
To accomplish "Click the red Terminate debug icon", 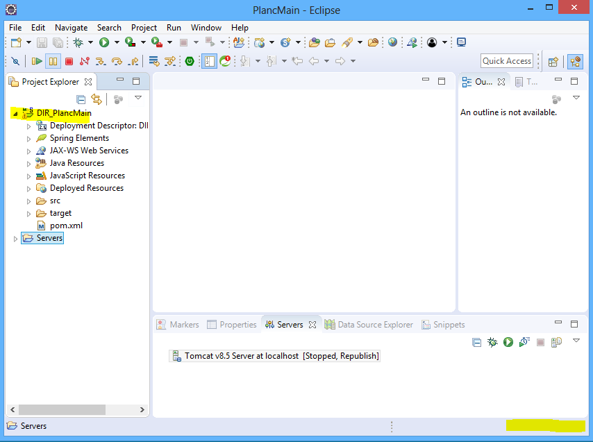I will click(x=69, y=61).
